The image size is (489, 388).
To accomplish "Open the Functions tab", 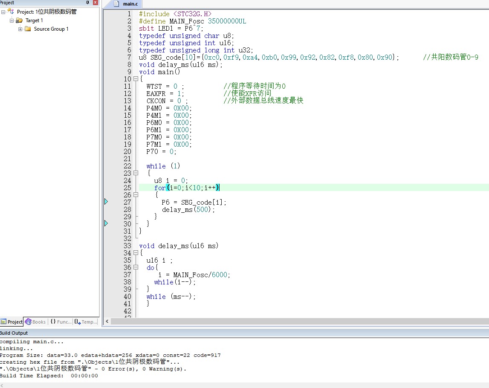I will [61, 322].
